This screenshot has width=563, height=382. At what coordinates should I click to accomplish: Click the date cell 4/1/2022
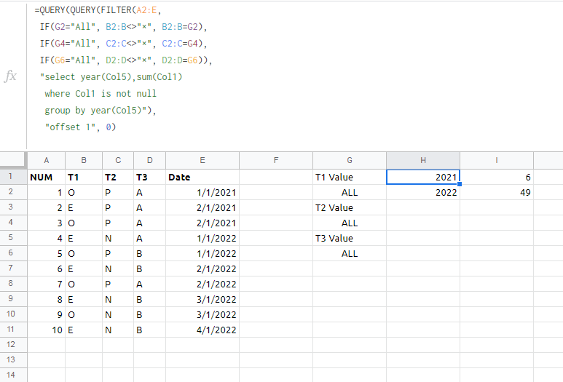pos(202,330)
